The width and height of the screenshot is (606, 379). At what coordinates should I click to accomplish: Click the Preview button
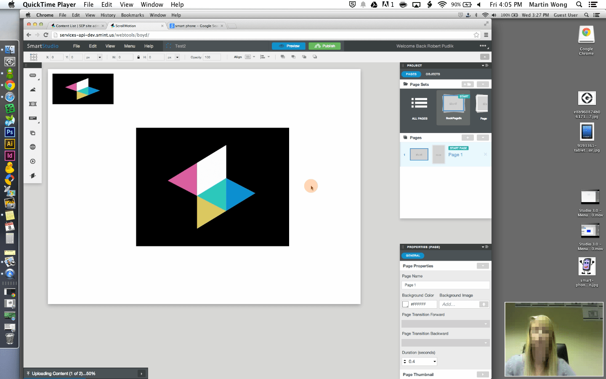288,46
